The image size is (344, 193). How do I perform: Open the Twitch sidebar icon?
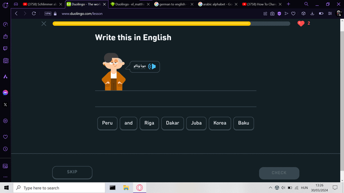click(5, 48)
